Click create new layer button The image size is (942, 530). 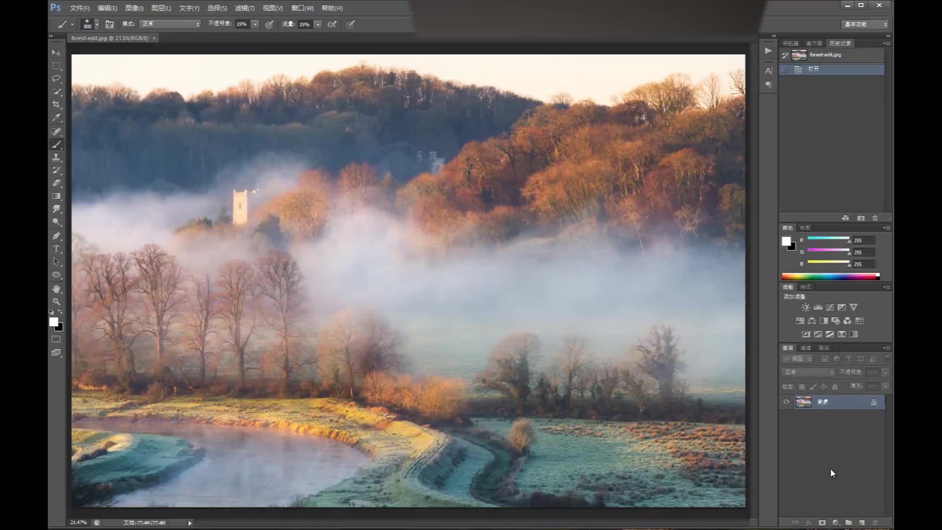click(862, 523)
